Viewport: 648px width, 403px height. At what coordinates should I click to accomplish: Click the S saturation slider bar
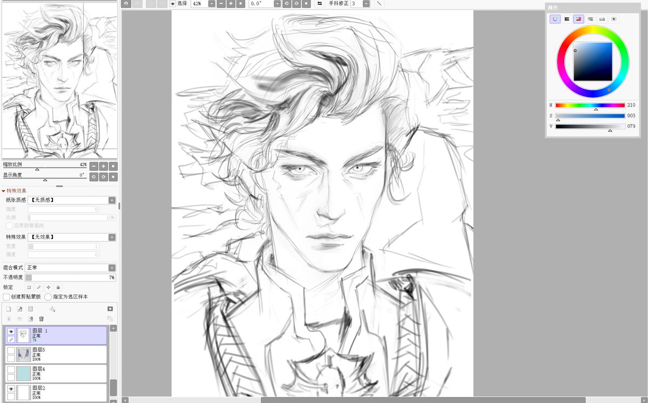point(590,115)
